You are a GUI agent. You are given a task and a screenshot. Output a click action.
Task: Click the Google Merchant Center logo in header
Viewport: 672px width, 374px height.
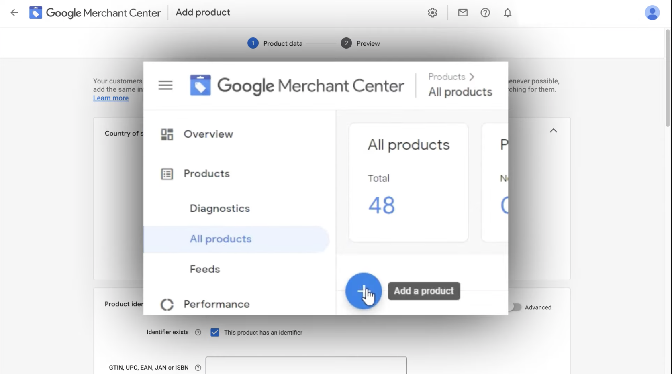tap(95, 13)
